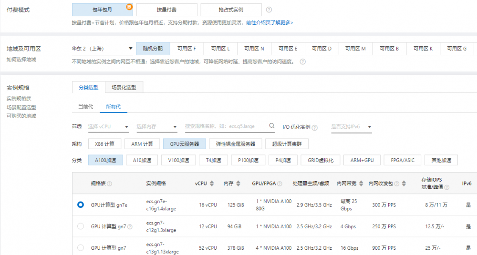
Task: Filter category by V100加速
Action: (178, 160)
